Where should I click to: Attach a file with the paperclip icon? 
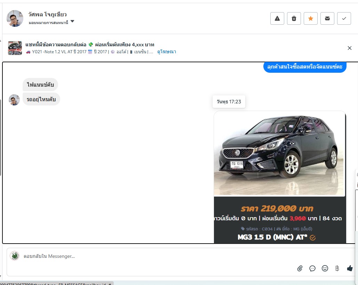(300, 268)
